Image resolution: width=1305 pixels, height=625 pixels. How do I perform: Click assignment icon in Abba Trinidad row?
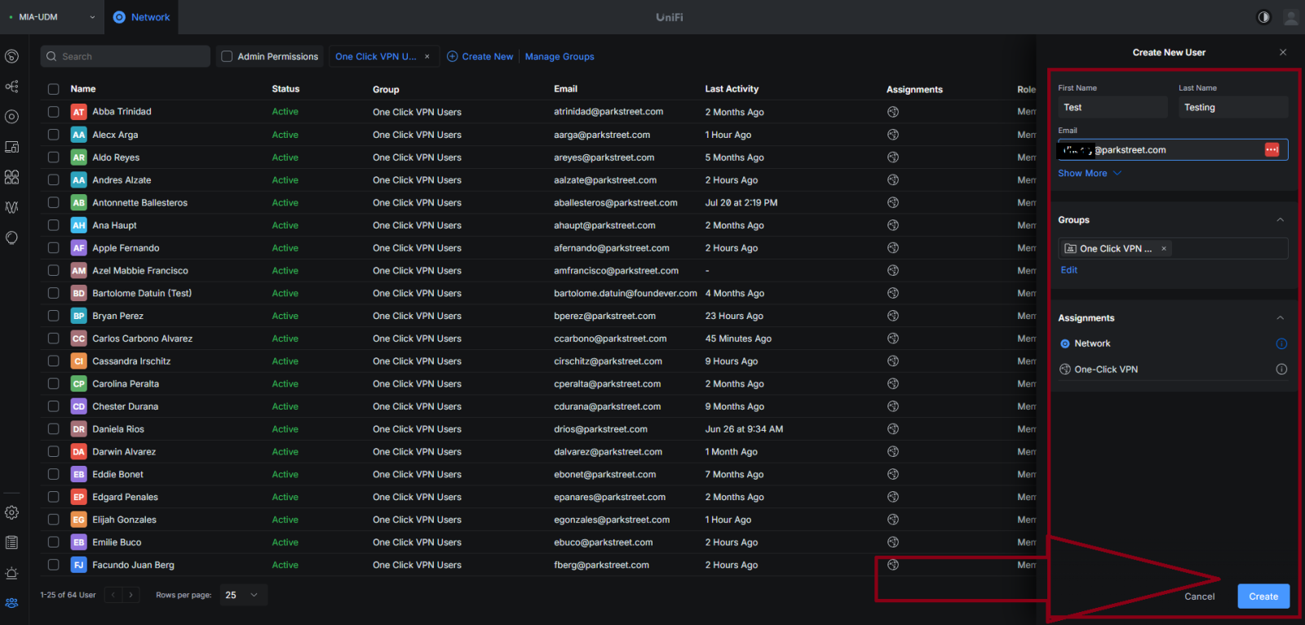(893, 112)
